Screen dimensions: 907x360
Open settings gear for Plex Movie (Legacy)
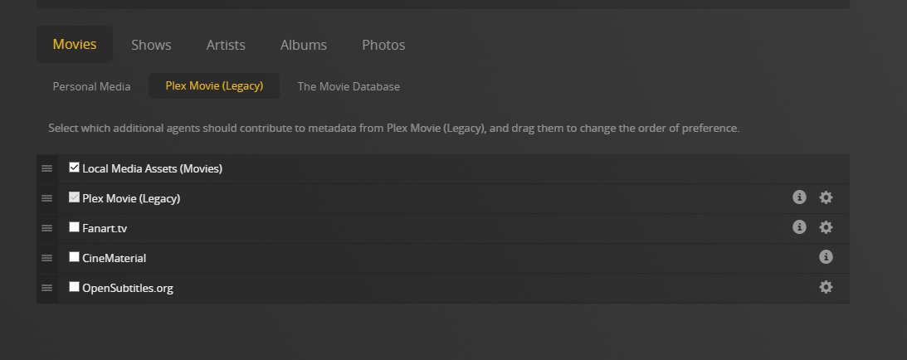(826, 197)
